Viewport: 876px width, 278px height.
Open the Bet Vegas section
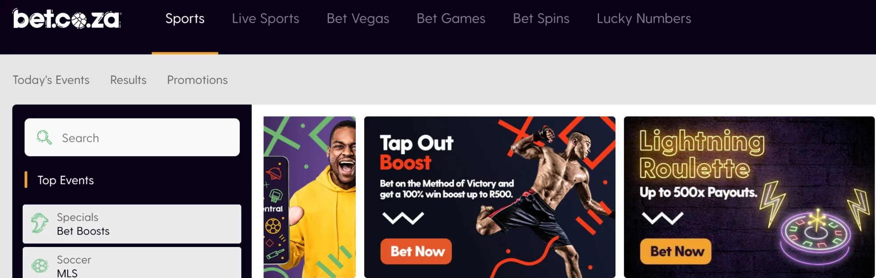(358, 19)
